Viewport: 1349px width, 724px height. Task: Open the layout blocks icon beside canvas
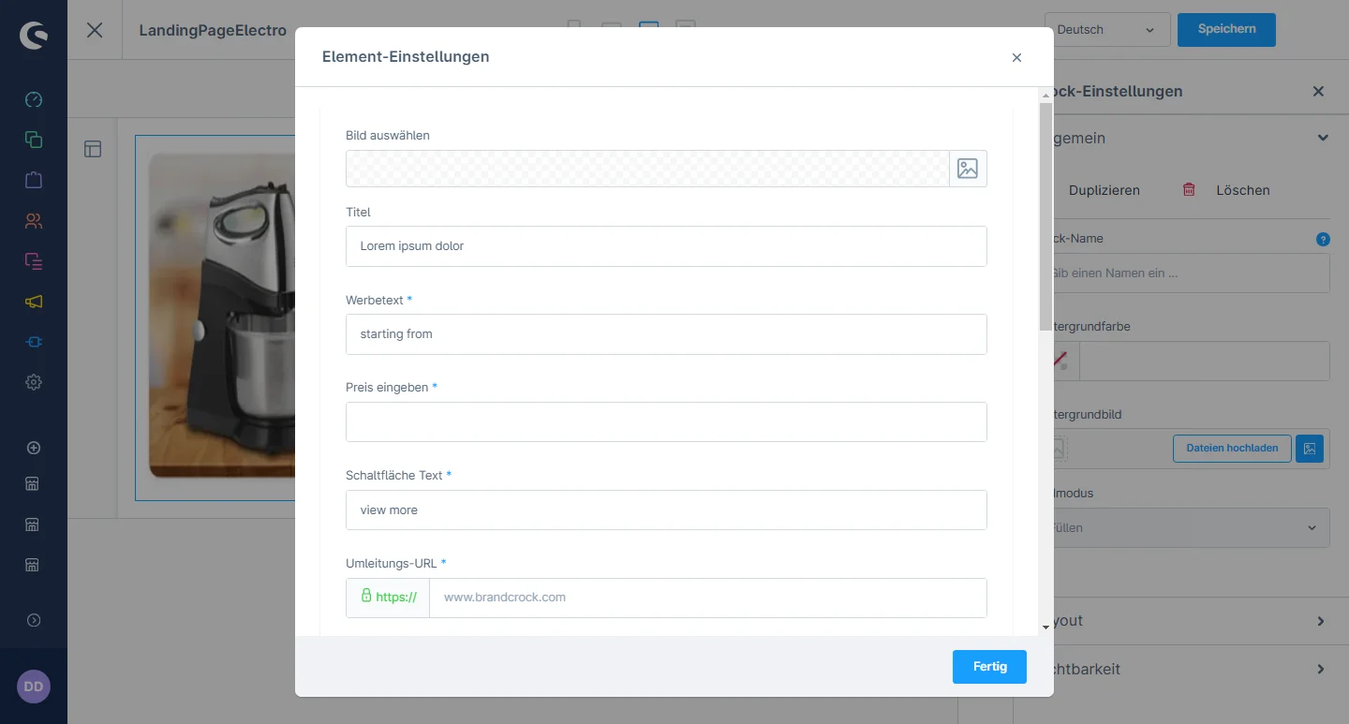pos(93,149)
